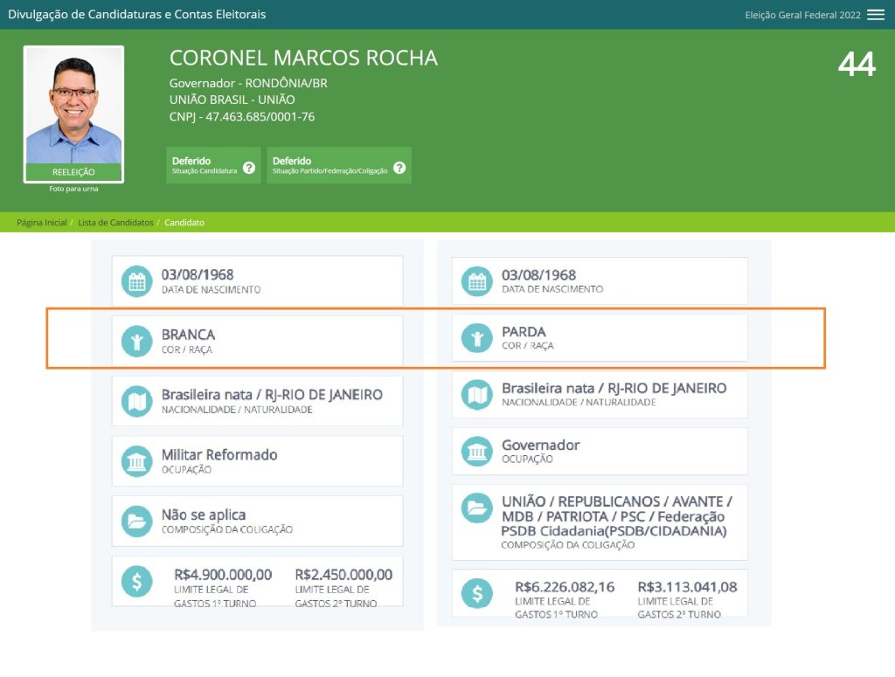The width and height of the screenshot is (895, 677).
Task: Click the person icon next to BRANCA
Action: click(136, 342)
